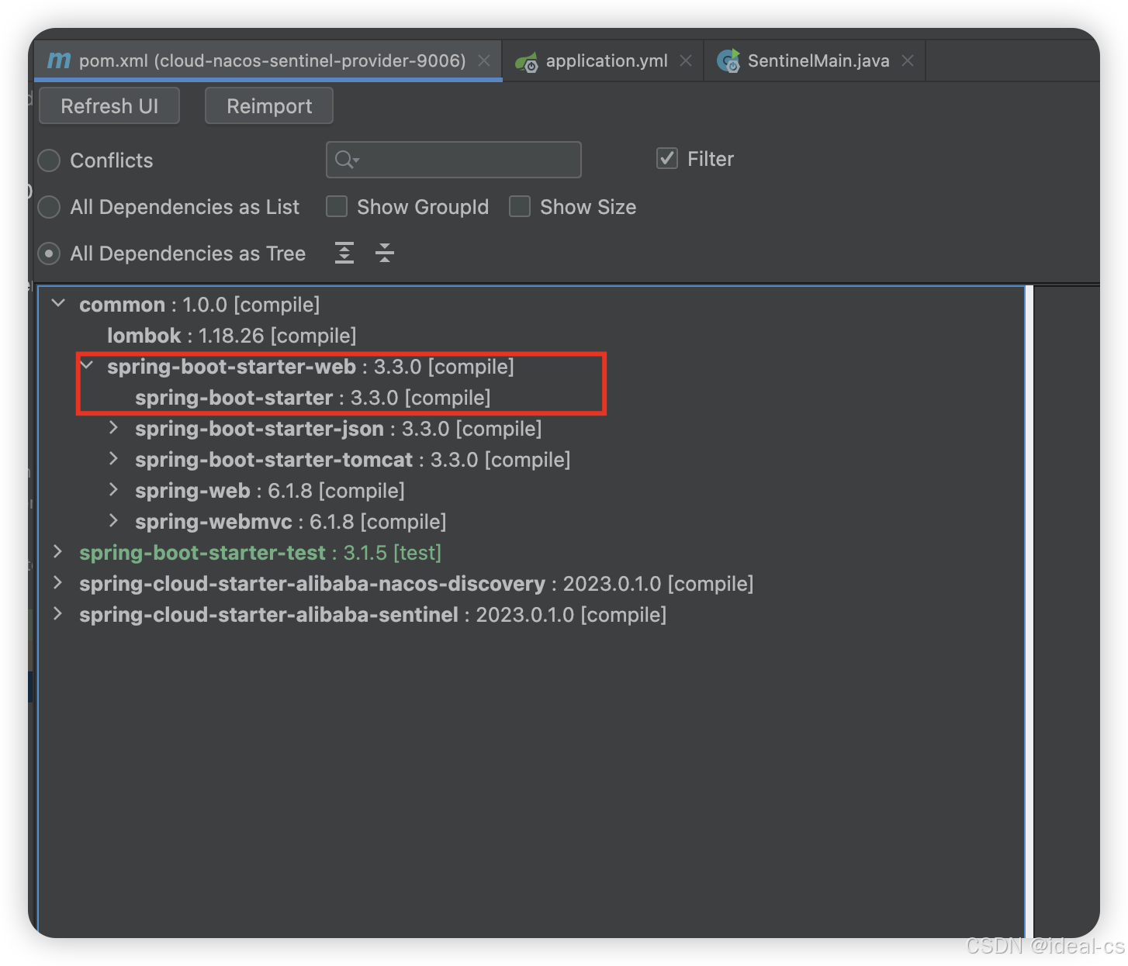
Task: Select spring-webmvc 6.1.8 row text
Action: [291, 522]
